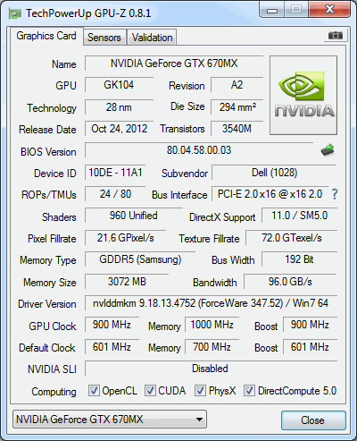This screenshot has width=357, height=441.
Task: Open the GPU selection dropdown arrow
Action: 199,420
